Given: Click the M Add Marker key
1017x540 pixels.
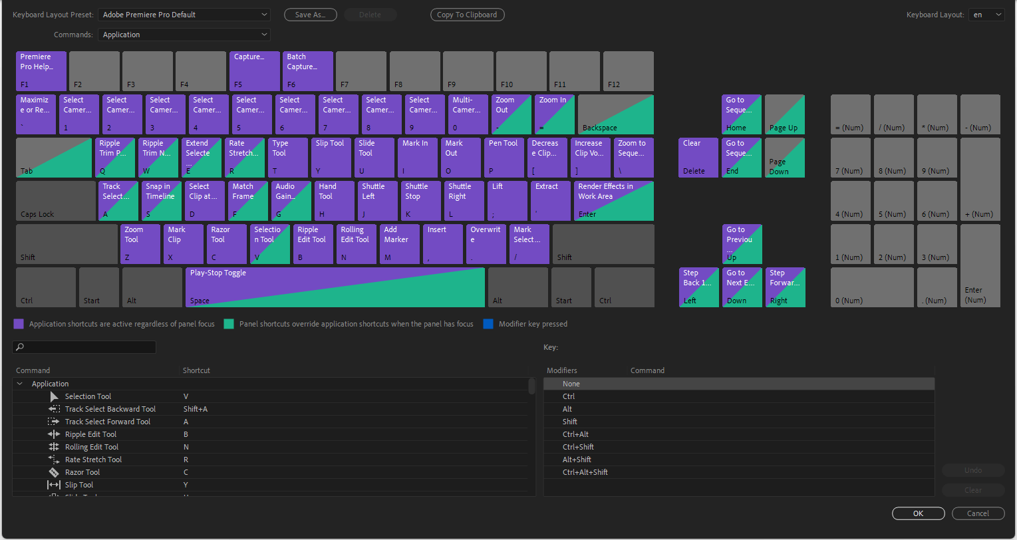Looking at the screenshot, I should coord(400,244).
